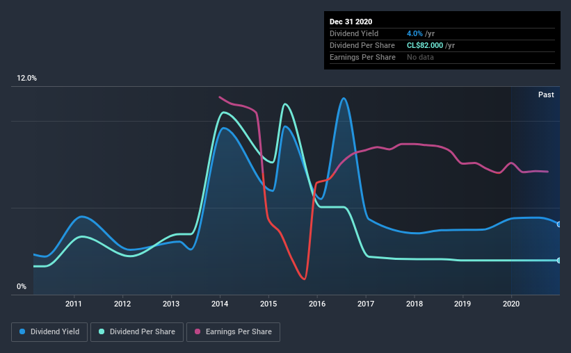571x353 pixels.
Task: Click the 2011 x-axis label
Action: tap(74, 304)
